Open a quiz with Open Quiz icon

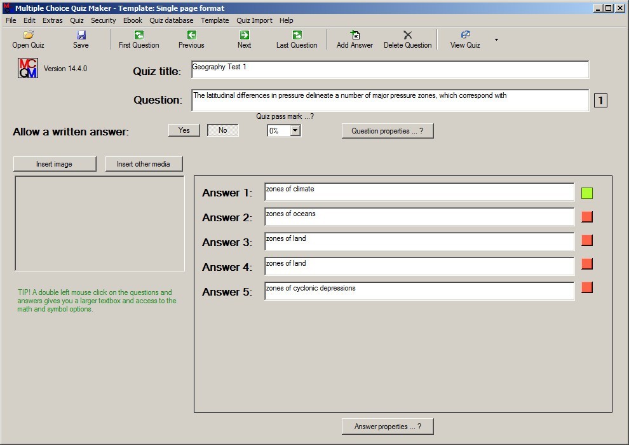coord(28,35)
